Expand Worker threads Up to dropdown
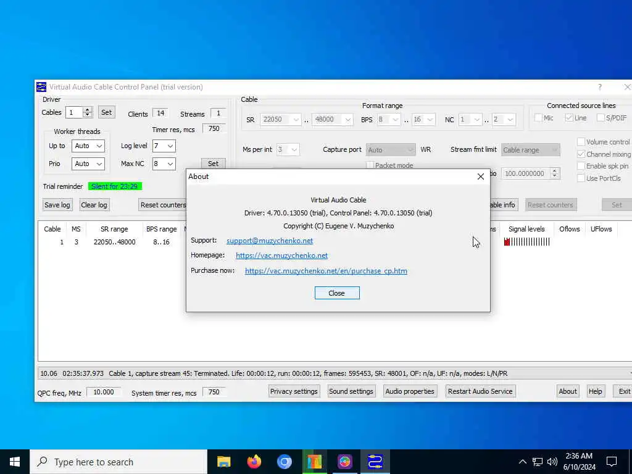The width and height of the screenshot is (632, 474). [99, 146]
